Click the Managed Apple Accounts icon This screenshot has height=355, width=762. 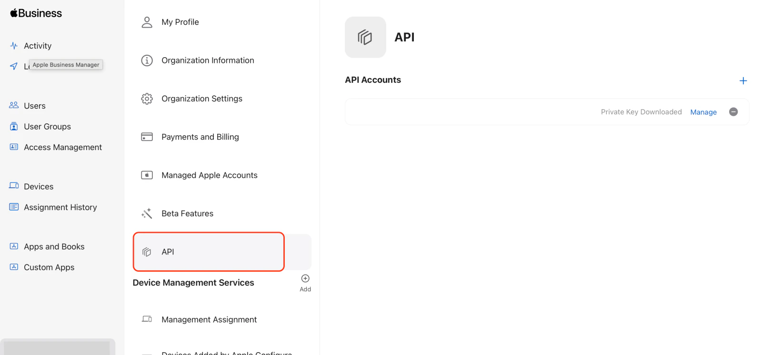point(147,175)
